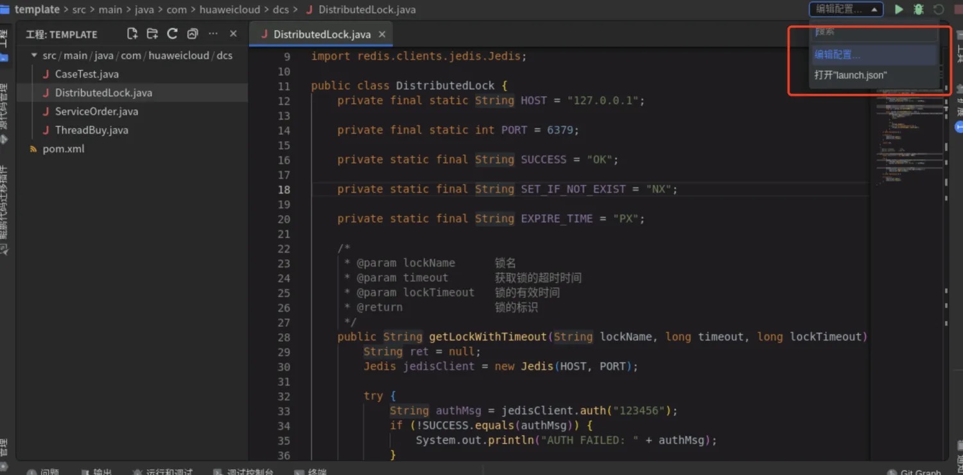Click the XML feed icon beside pom.xml
This screenshot has width=963, height=475.
tap(33, 149)
